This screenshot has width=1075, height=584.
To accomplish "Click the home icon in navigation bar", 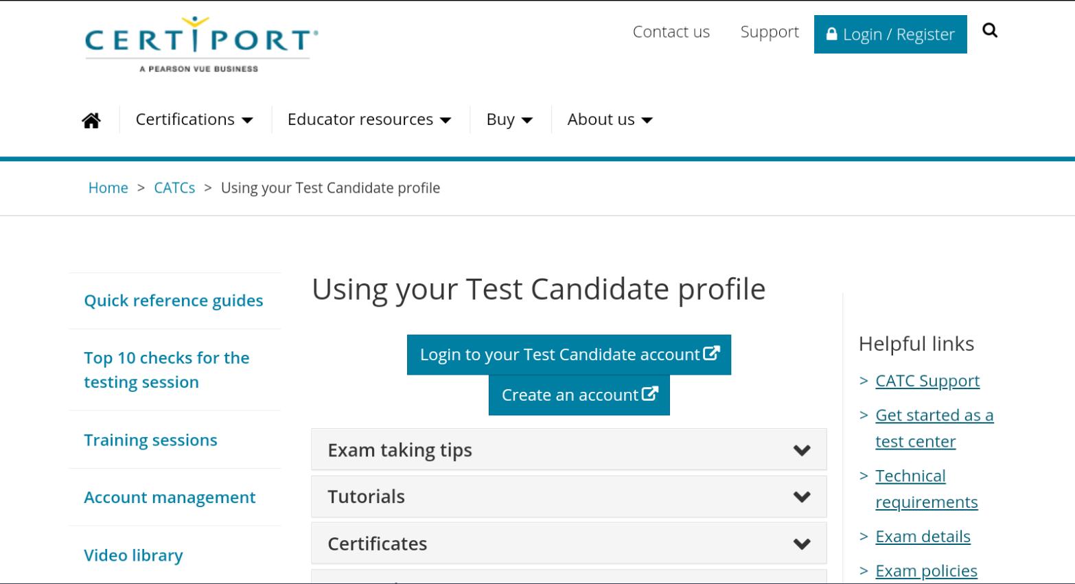I will (x=91, y=120).
